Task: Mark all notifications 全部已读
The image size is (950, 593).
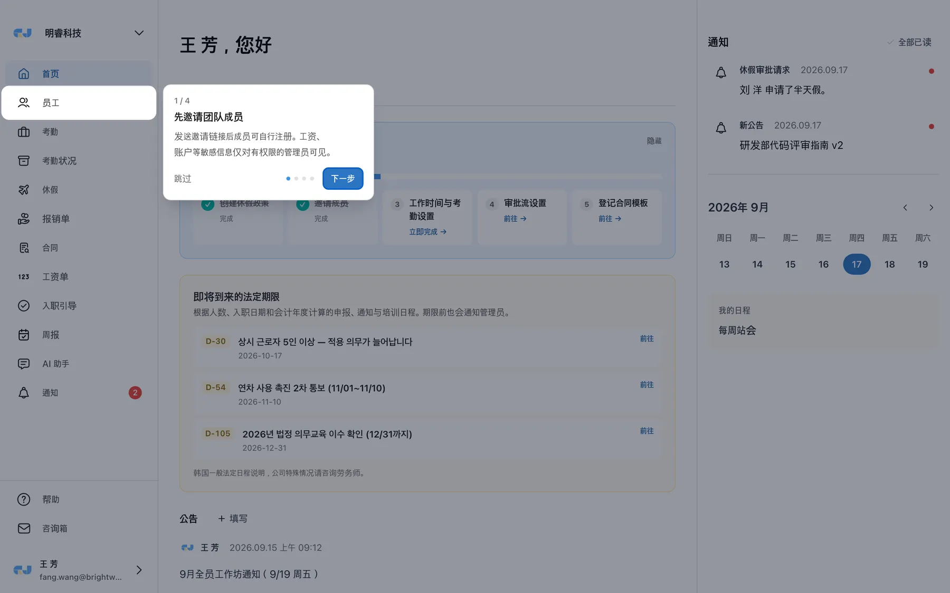Action: [x=909, y=42]
